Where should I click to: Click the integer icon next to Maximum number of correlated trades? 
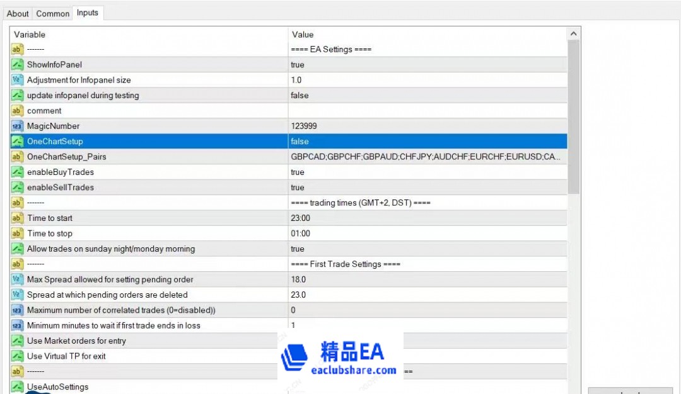[18, 310]
